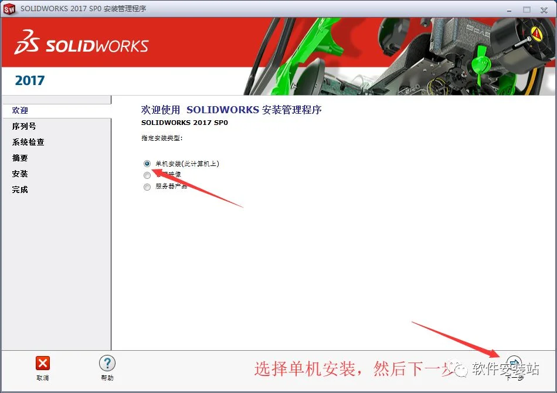557x393 pixels.
Task: Go to the 安装 step
Action: click(x=21, y=174)
